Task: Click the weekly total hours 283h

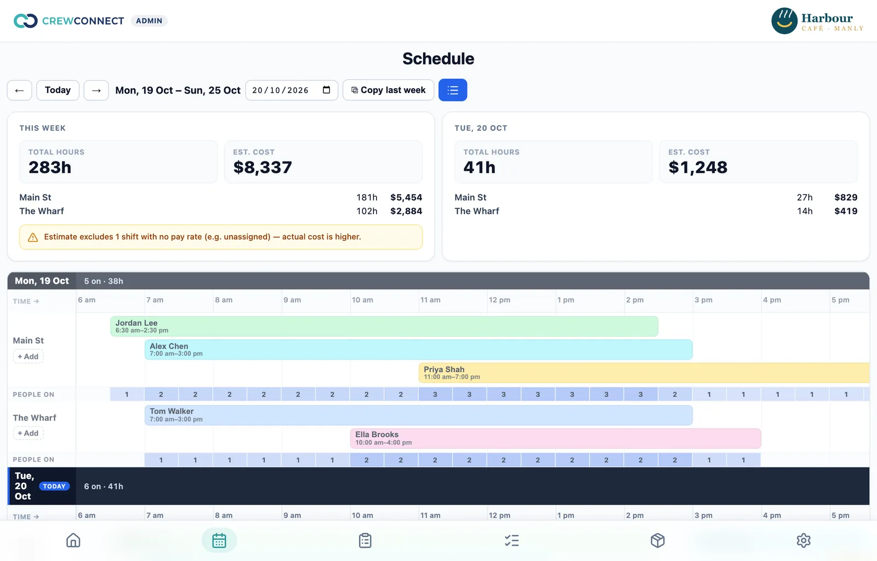Action: [50, 167]
